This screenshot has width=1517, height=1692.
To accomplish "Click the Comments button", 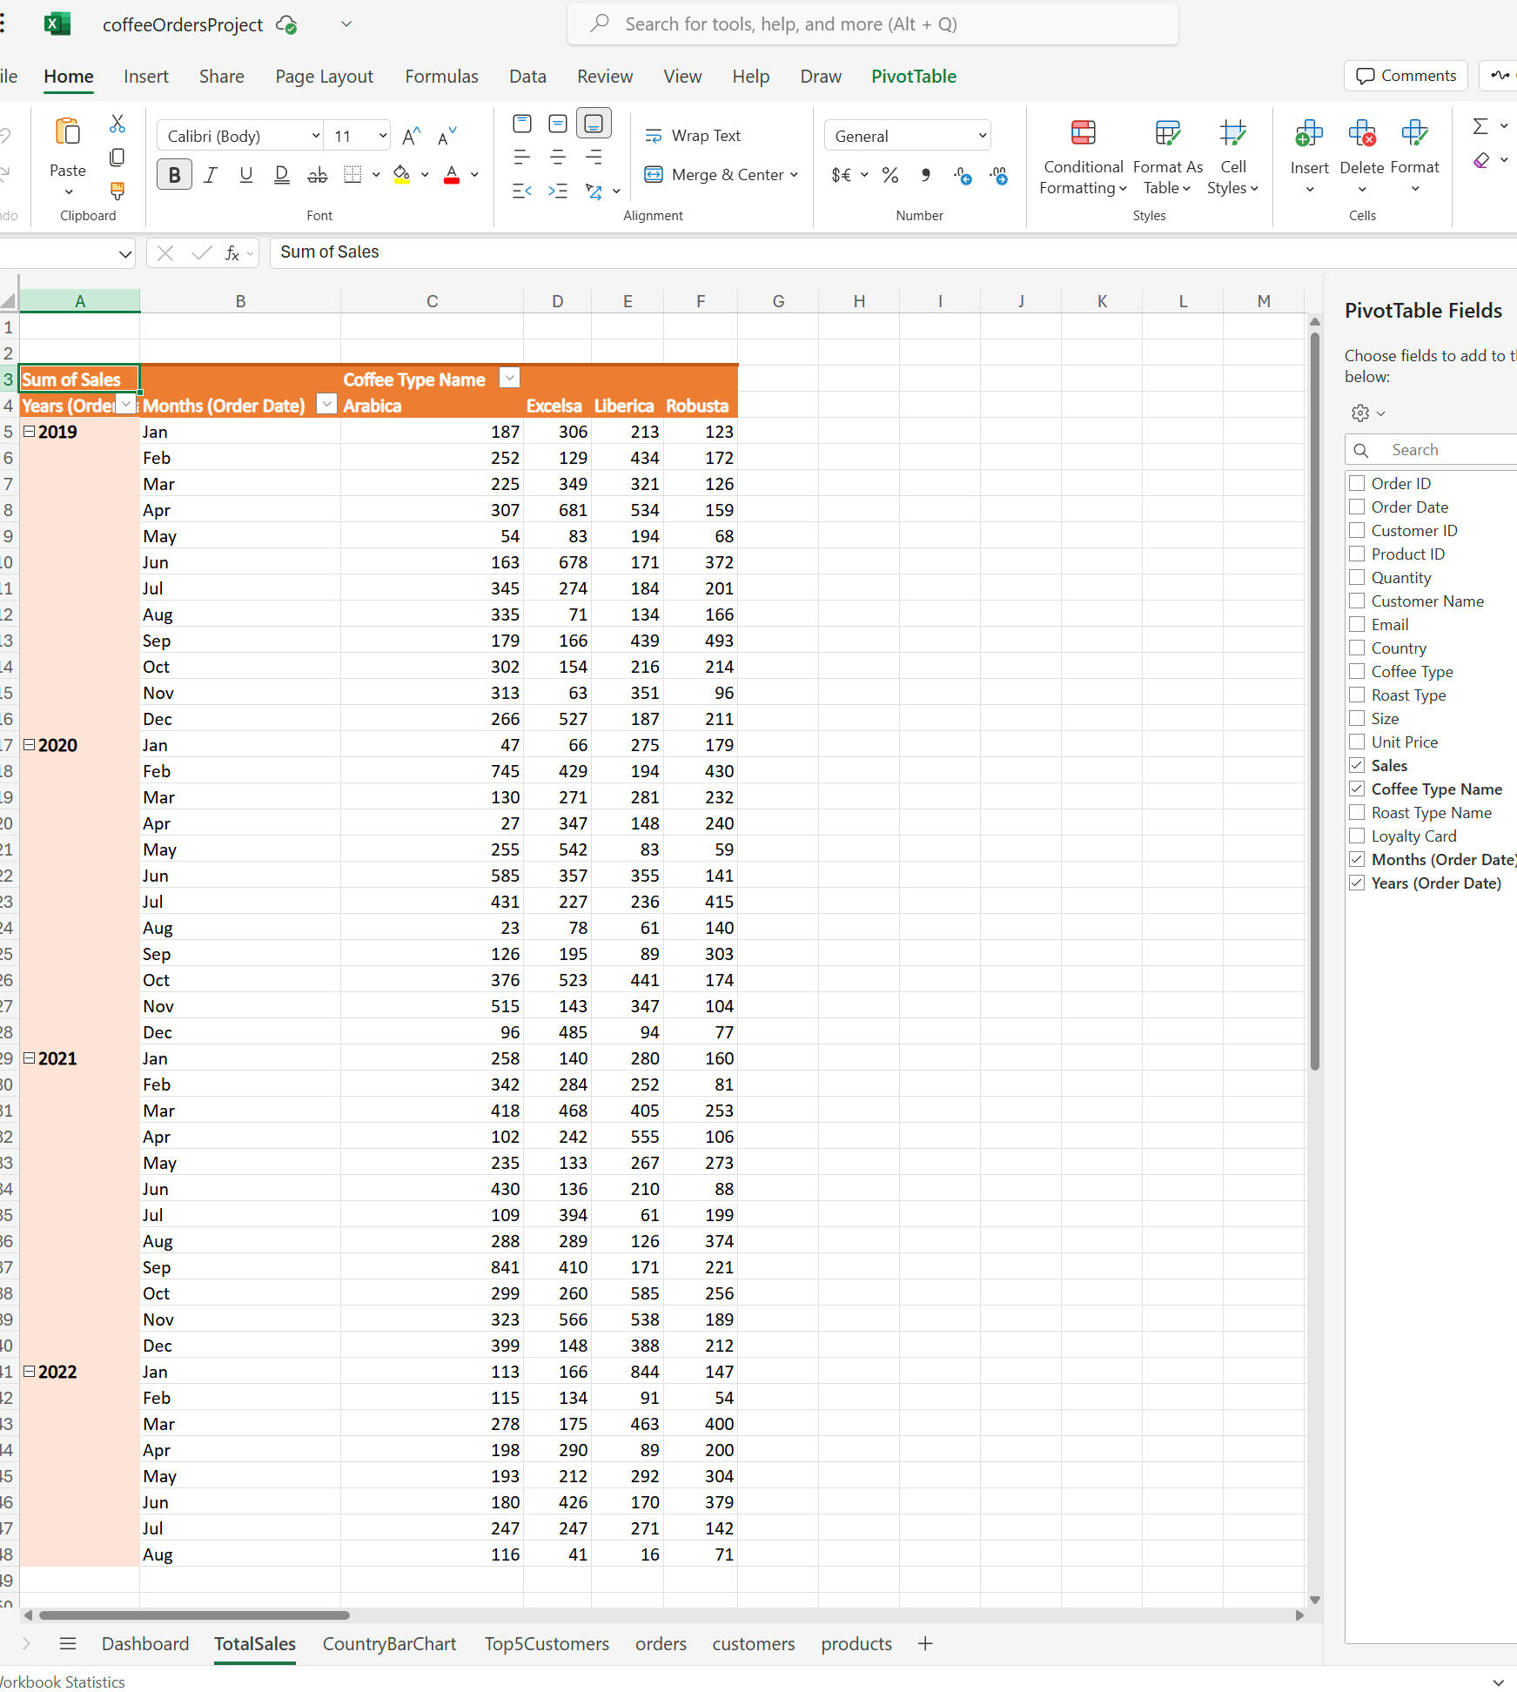I will (1406, 76).
